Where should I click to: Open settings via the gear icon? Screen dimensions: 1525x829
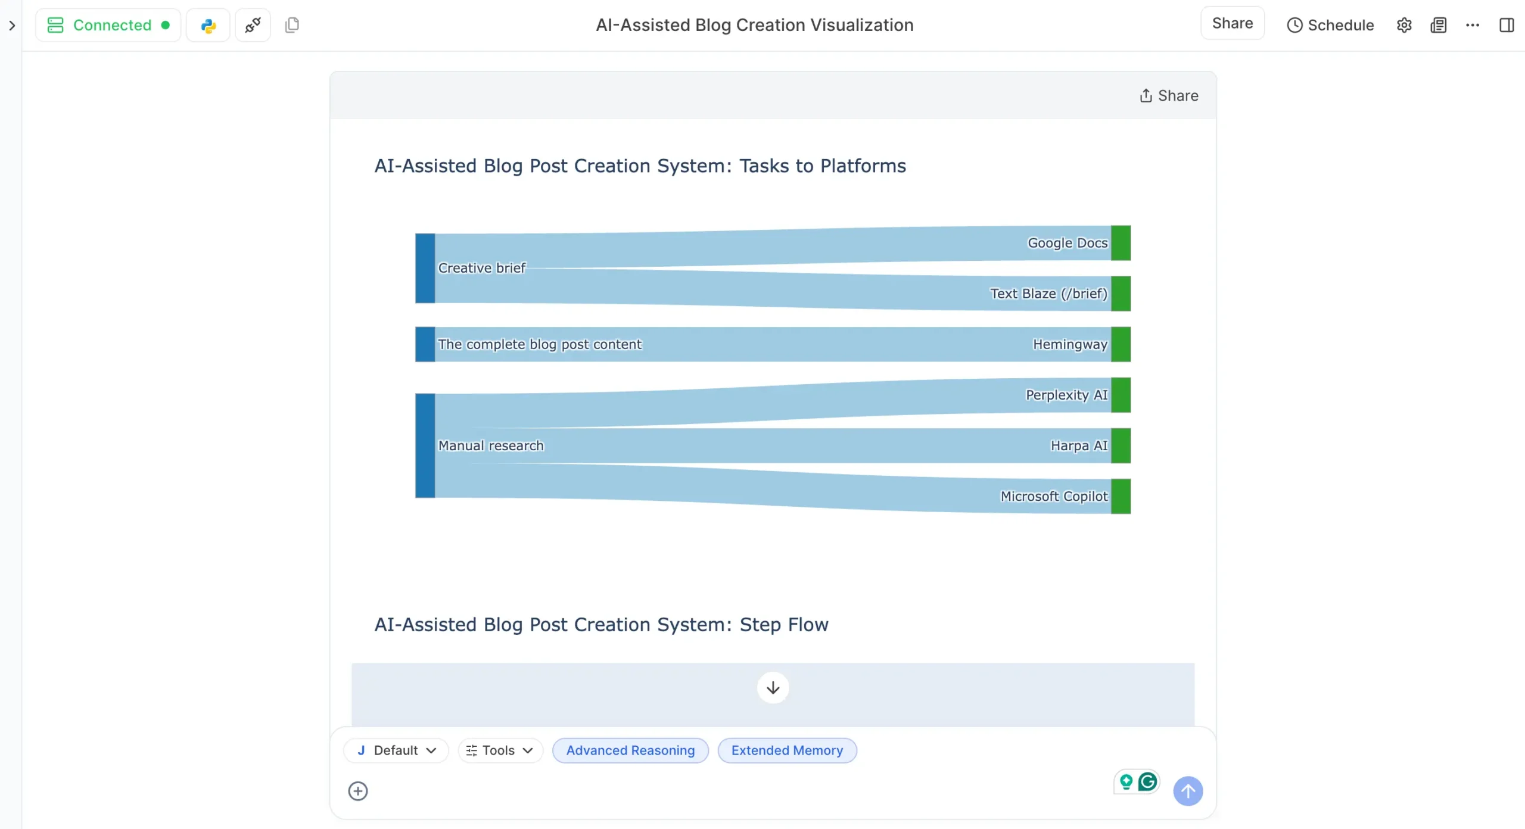point(1404,24)
